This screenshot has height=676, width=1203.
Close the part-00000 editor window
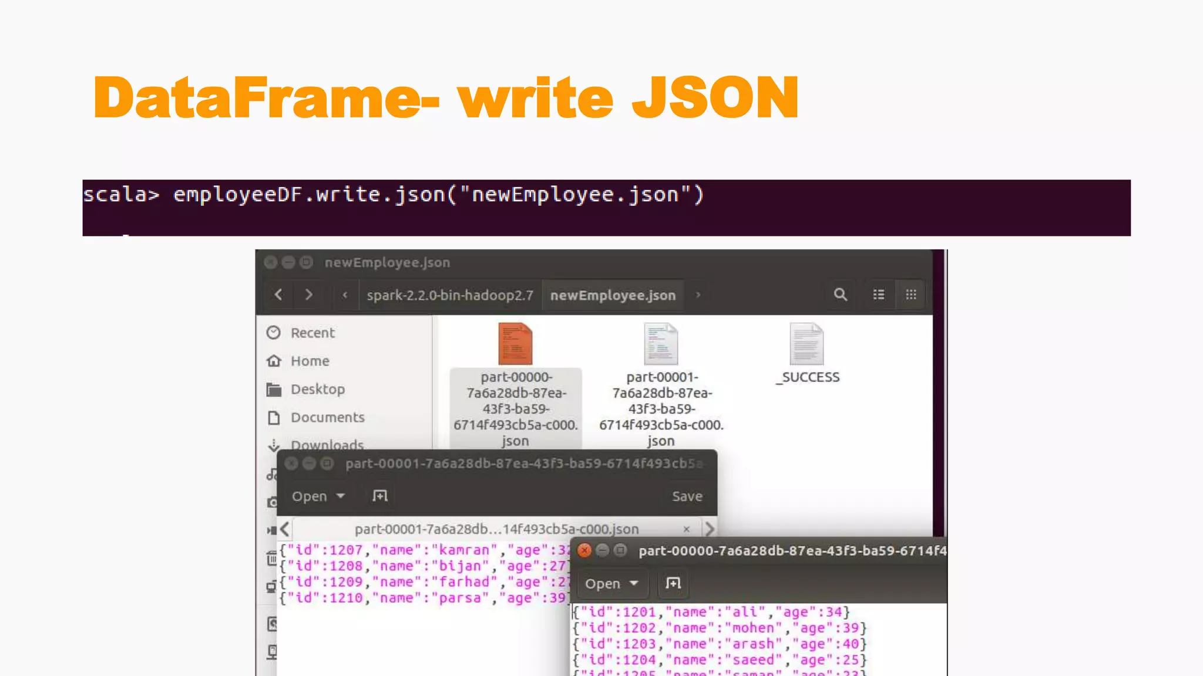(584, 550)
